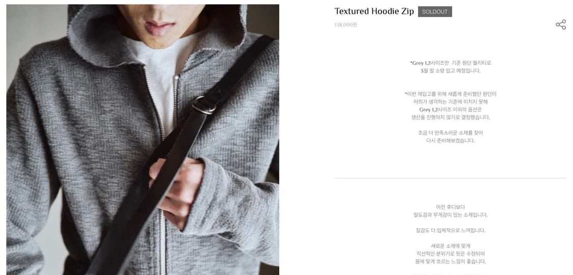Click the 138,000원 price text
The image size is (573, 275).
[346, 25]
